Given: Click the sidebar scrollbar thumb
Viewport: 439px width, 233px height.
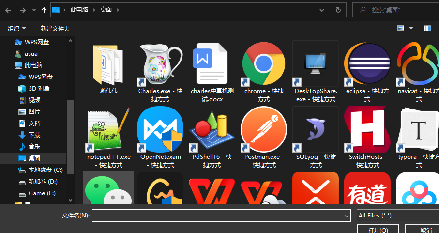Looking at the screenshot, I should (x=70, y=137).
